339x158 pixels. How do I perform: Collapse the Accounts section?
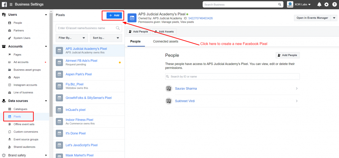[46, 46]
